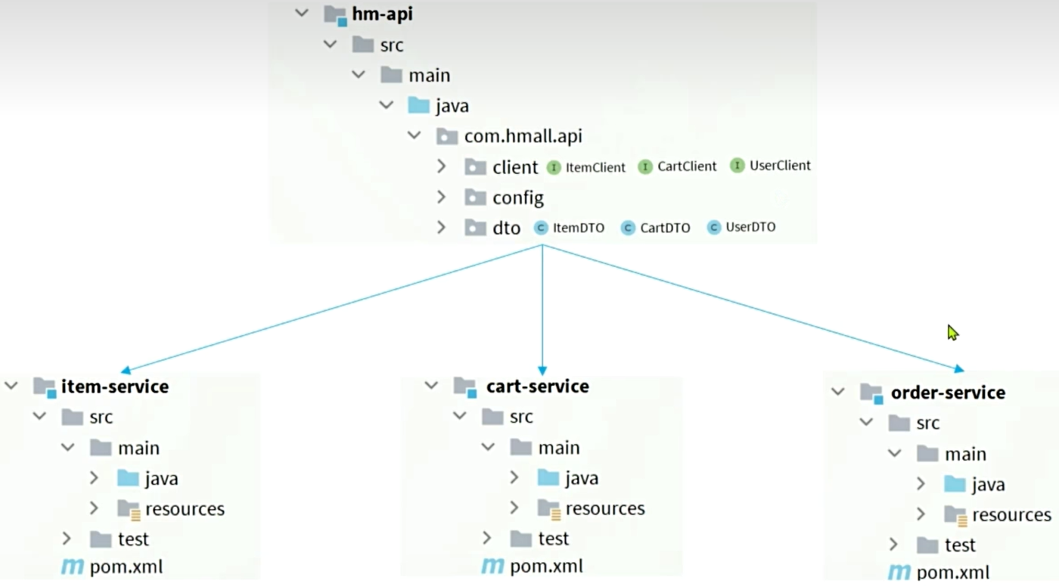Image resolution: width=1059 pixels, height=587 pixels.
Task: Click the order-service module folder icon
Action: 871,393
